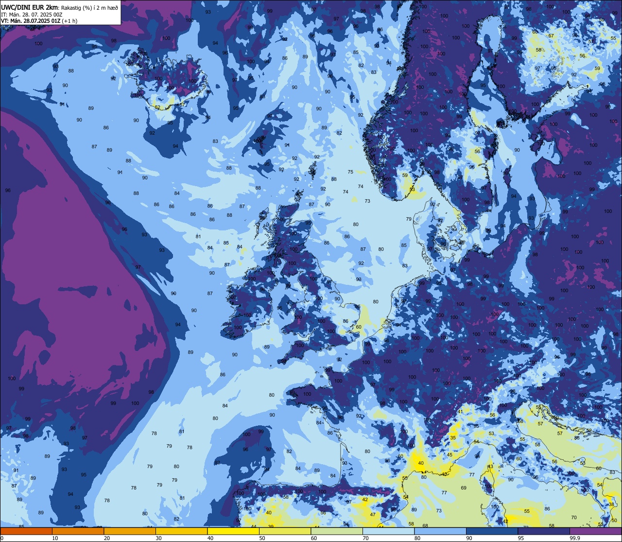Click the legend tick label "50"
The image size is (622, 542).
[x=262, y=538]
